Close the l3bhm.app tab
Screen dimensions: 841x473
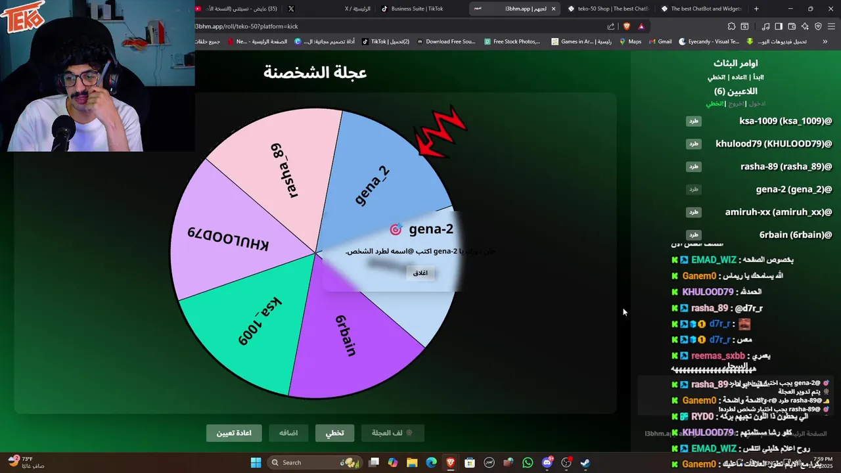point(553,9)
